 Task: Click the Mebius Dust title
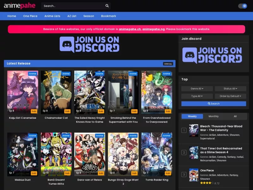coord(22,180)
